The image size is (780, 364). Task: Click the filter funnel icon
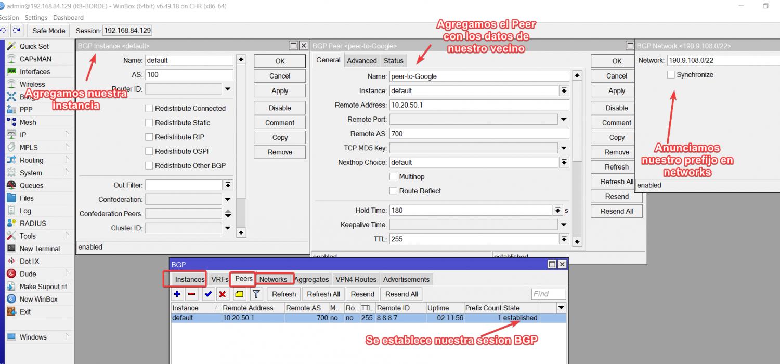coord(256,294)
